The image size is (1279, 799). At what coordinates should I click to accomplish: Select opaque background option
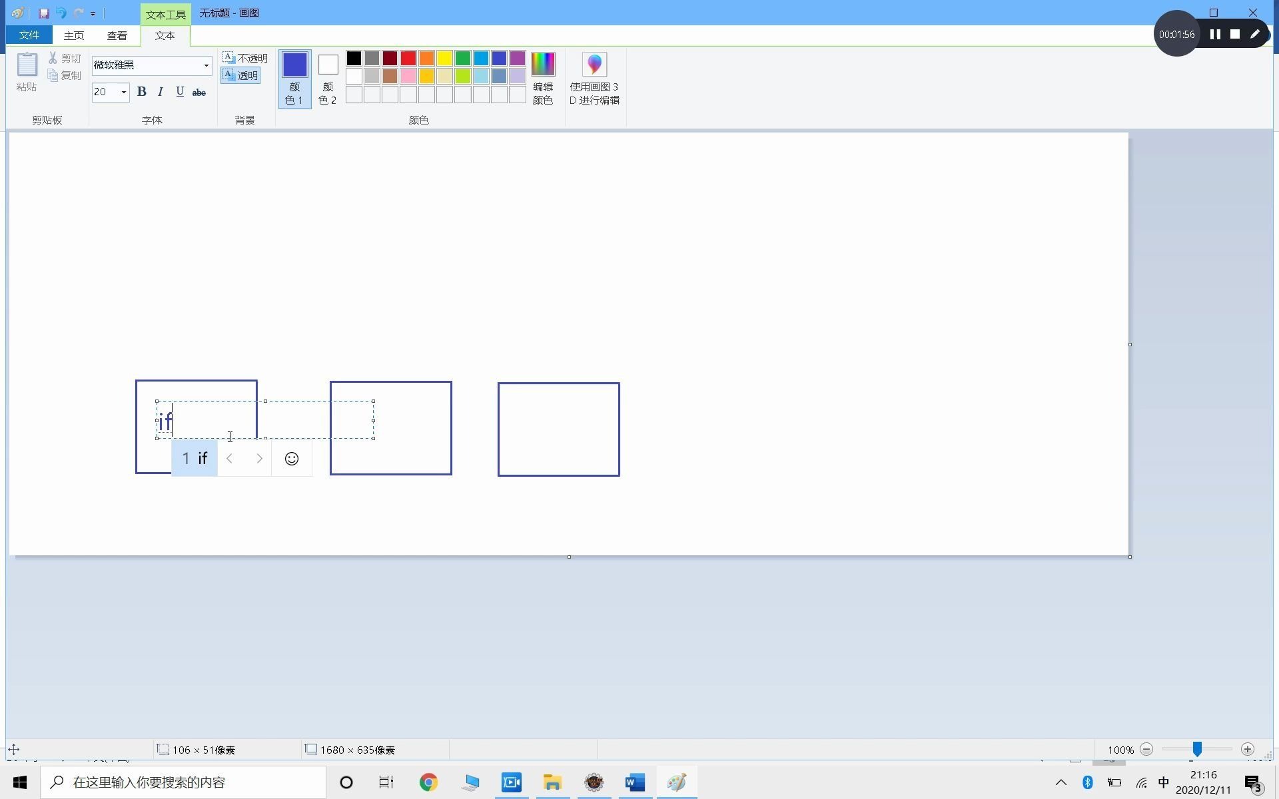(x=244, y=58)
